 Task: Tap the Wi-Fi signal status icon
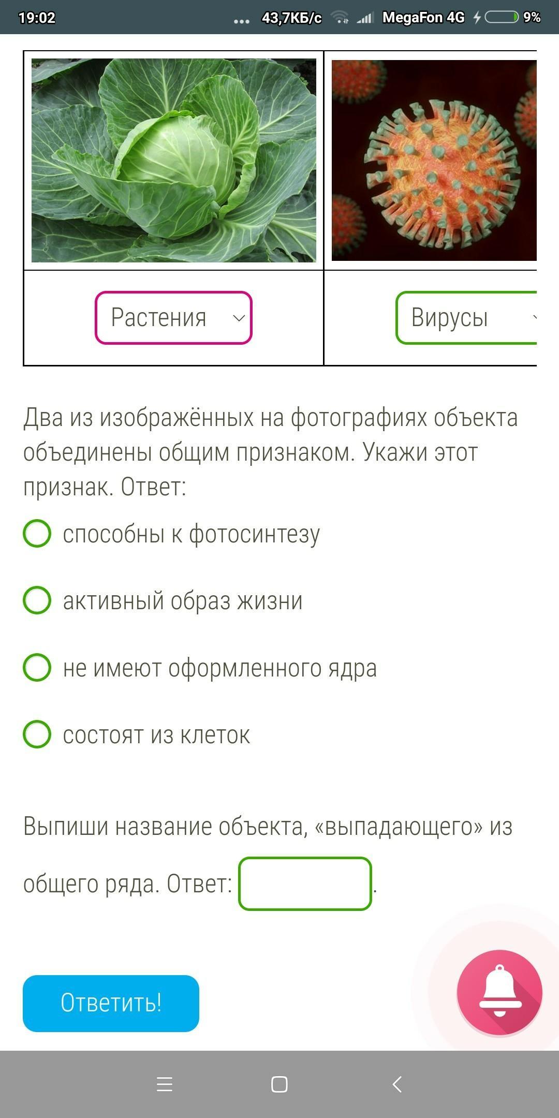tap(340, 18)
